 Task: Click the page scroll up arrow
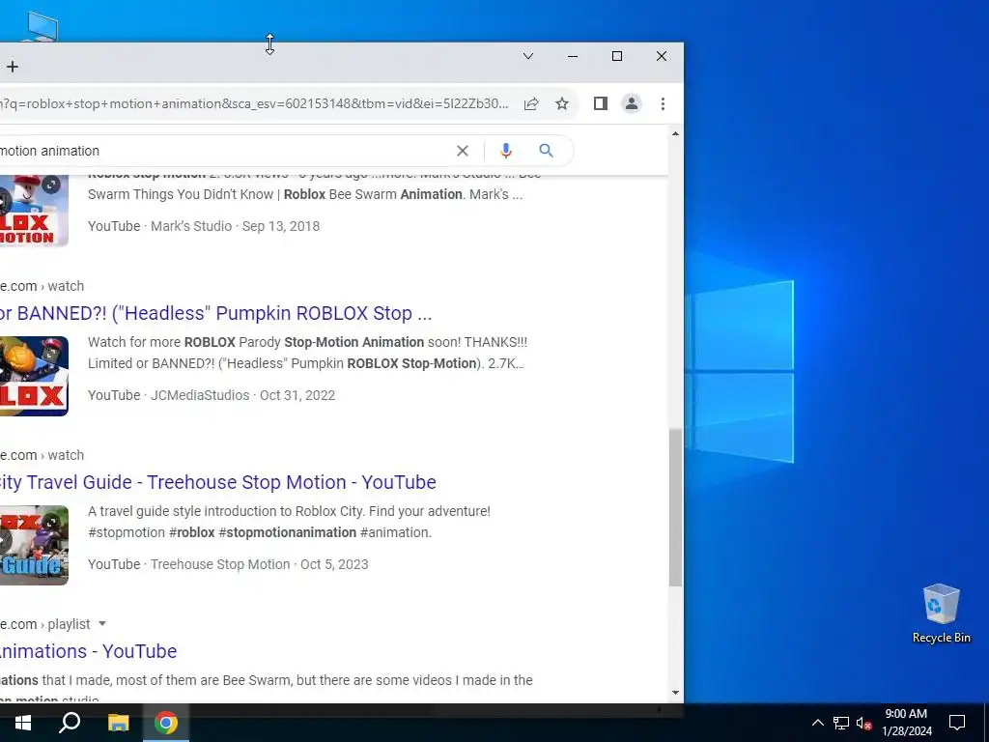pos(675,133)
